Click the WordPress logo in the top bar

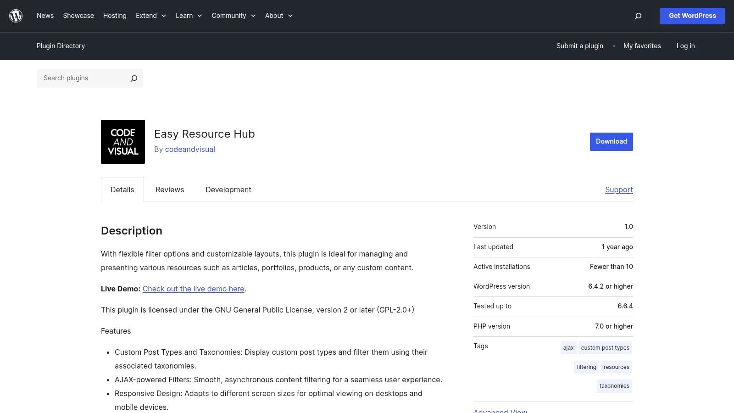click(16, 16)
